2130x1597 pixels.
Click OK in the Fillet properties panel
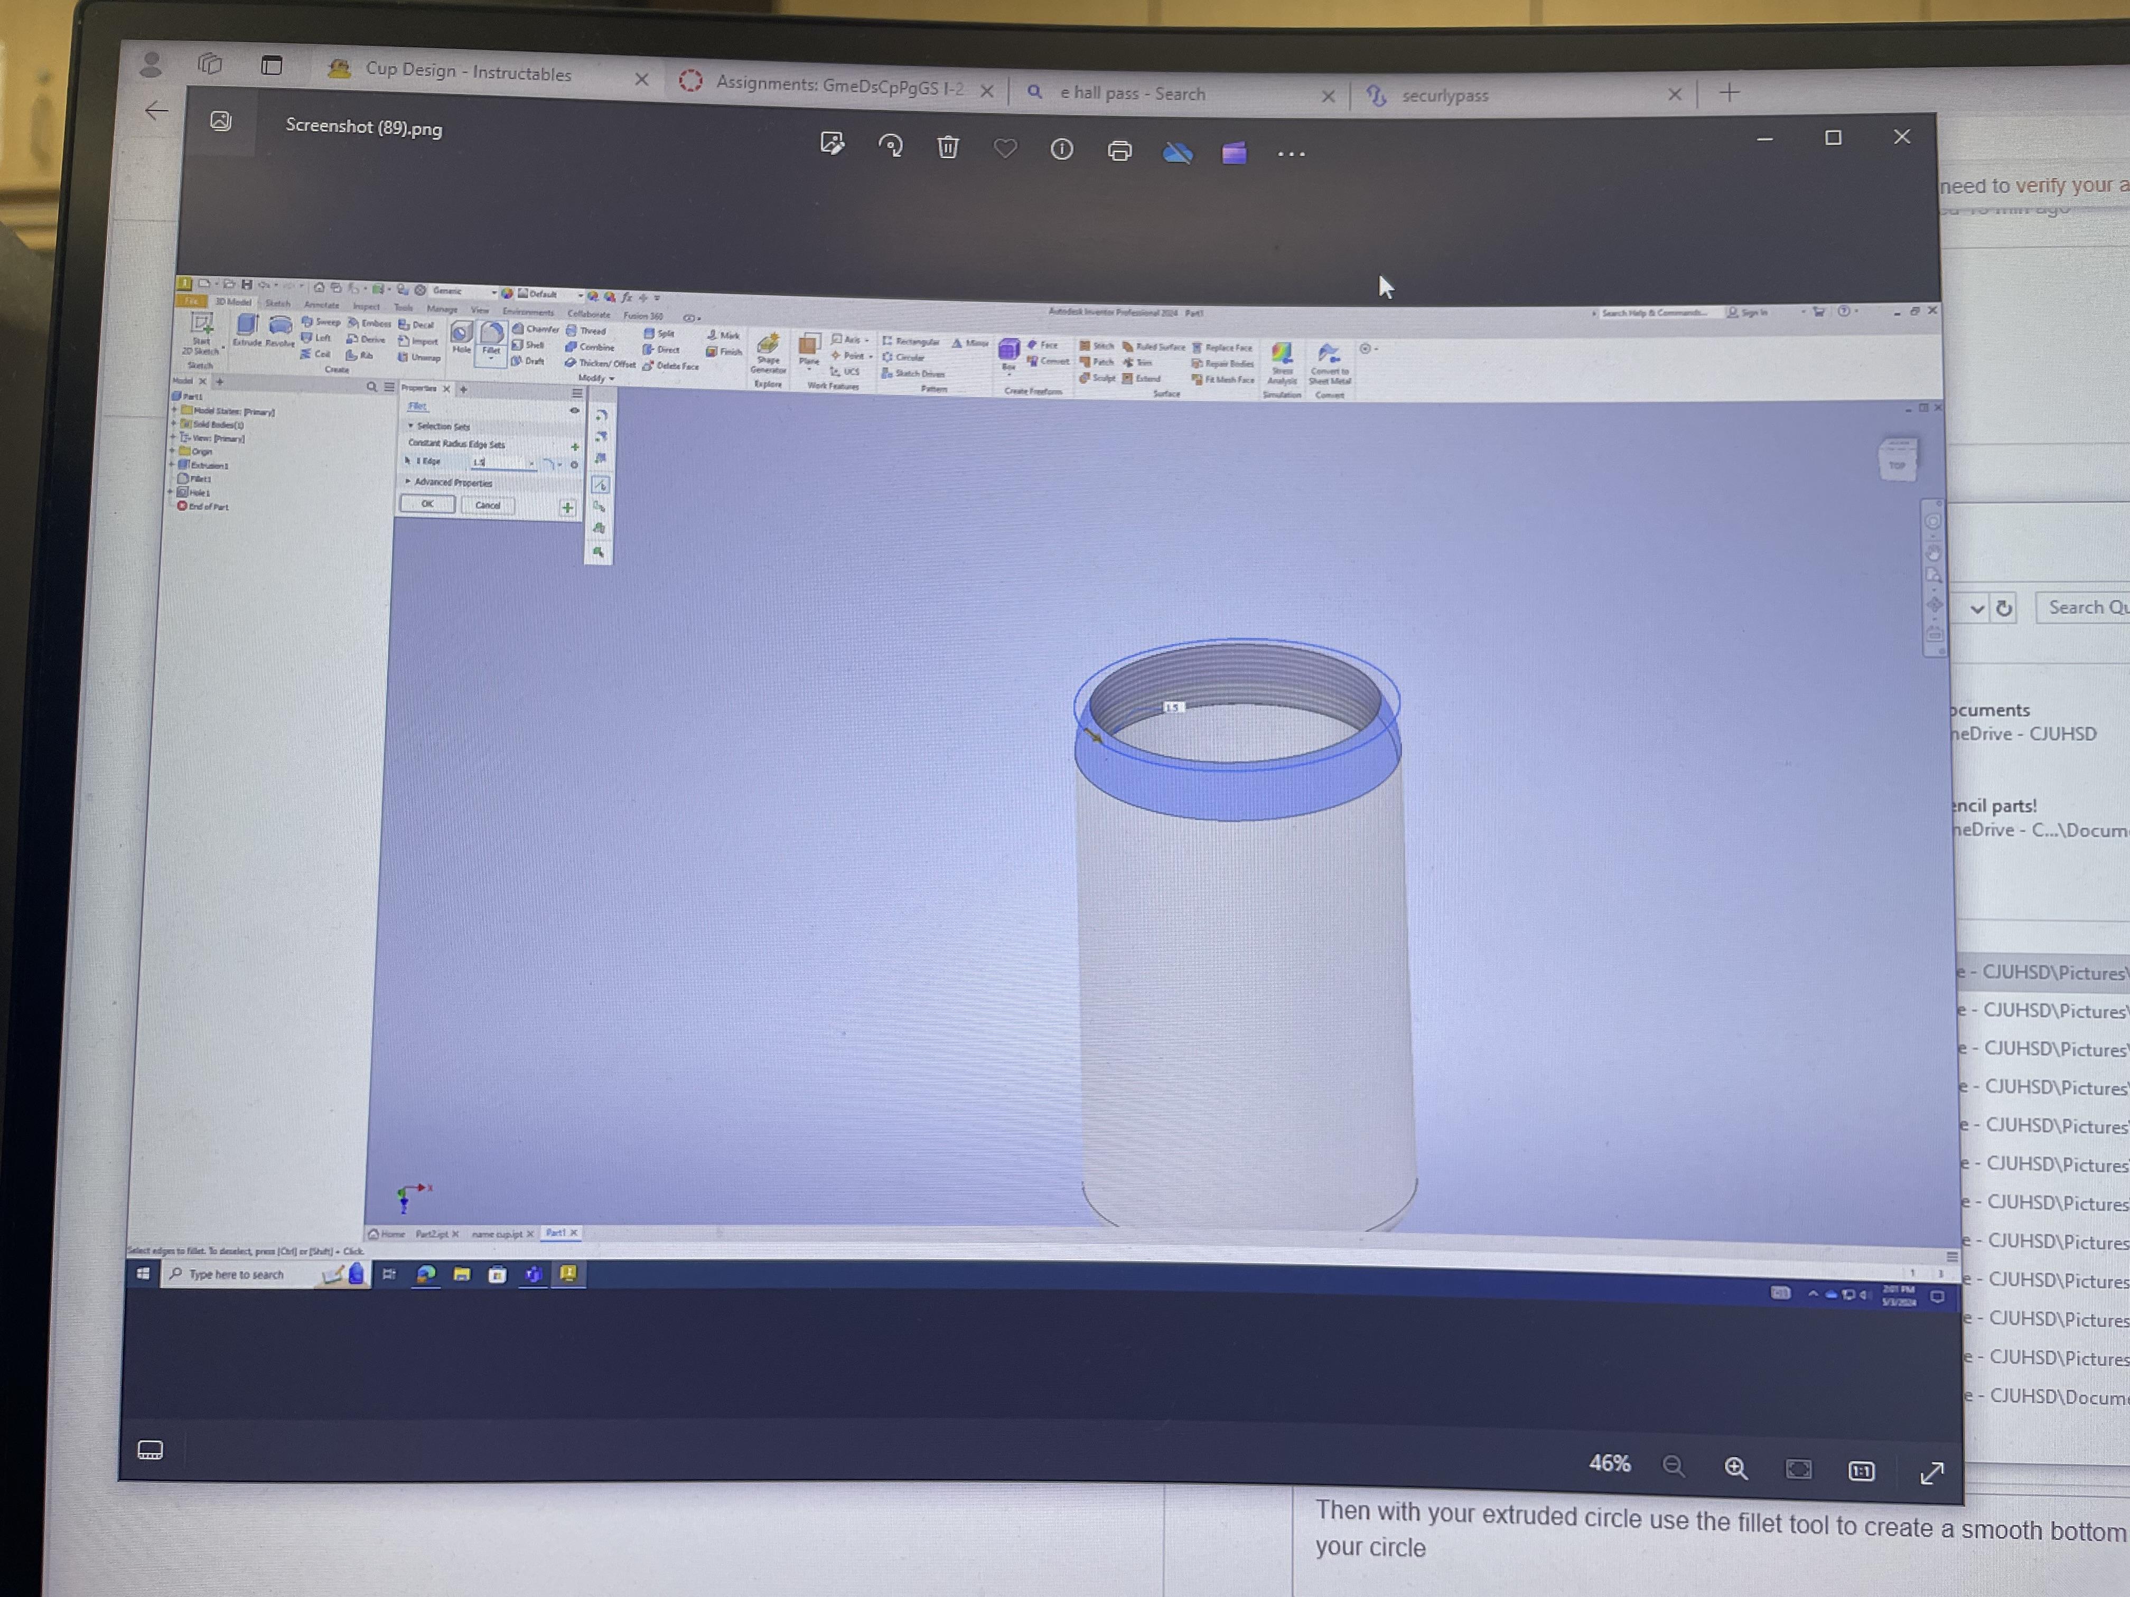pyautogui.click(x=426, y=503)
